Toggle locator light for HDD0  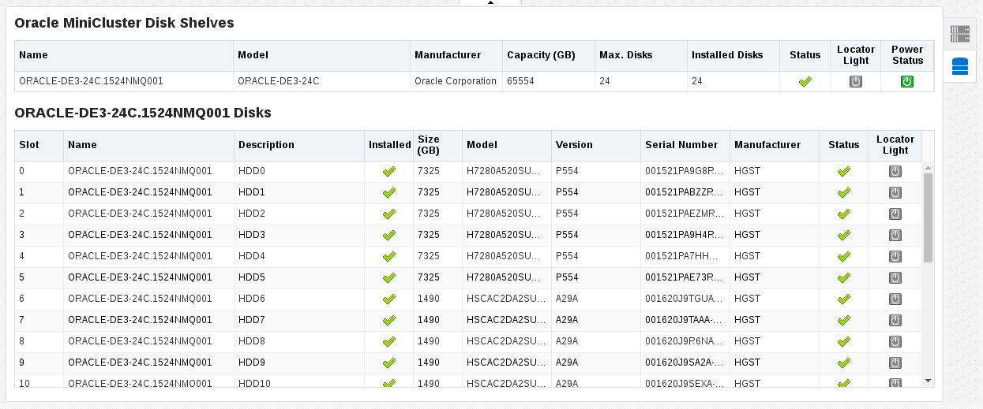tap(895, 171)
